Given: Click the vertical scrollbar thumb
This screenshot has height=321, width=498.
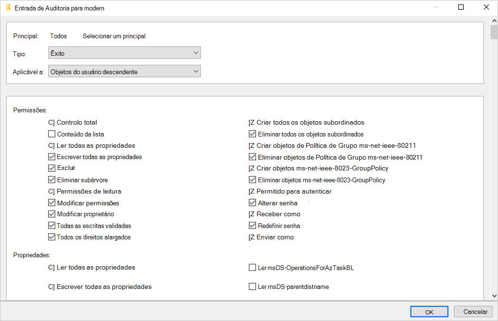Looking at the screenshot, I should [x=494, y=32].
